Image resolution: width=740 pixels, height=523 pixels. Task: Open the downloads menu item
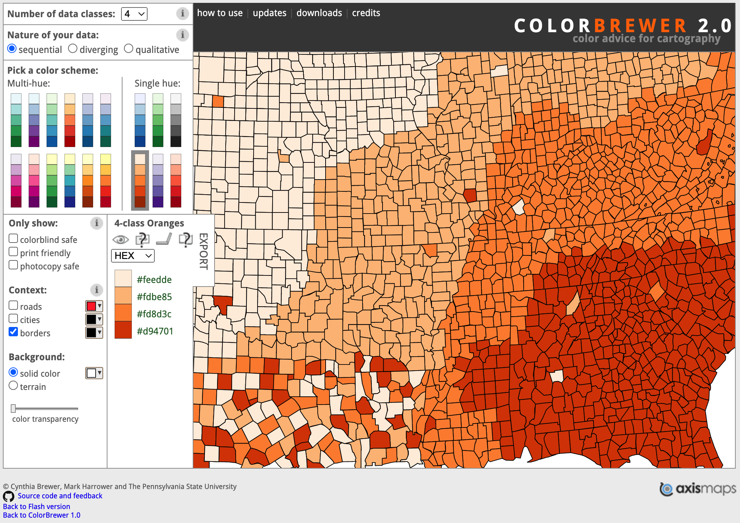coord(319,13)
